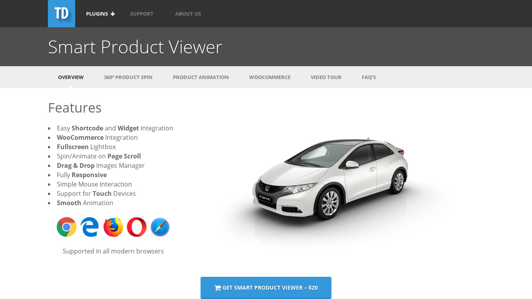Click 'Support for Touch Devices' text
This screenshot has width=532, height=299.
pos(96,193)
